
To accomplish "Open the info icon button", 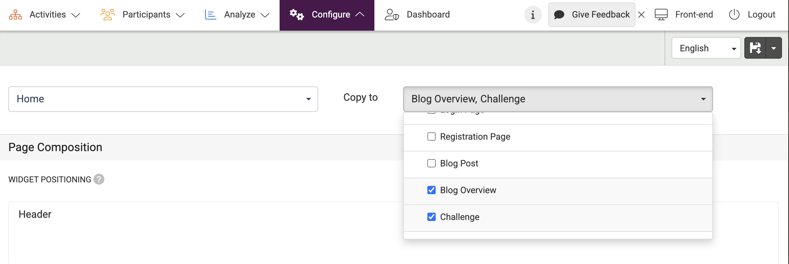I will point(533,15).
